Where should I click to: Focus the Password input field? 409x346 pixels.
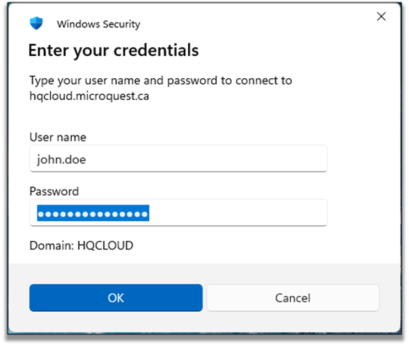[178, 213]
